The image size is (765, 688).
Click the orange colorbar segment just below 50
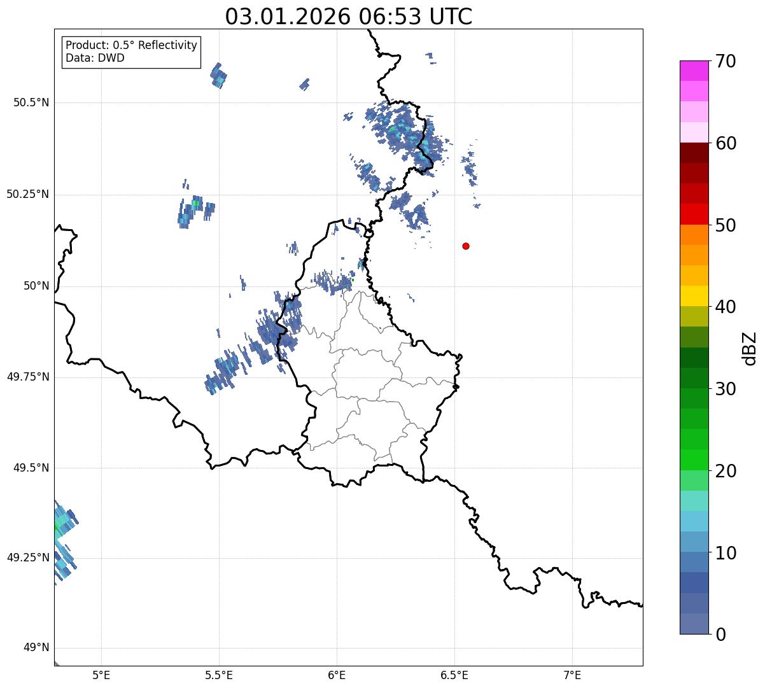(x=694, y=235)
